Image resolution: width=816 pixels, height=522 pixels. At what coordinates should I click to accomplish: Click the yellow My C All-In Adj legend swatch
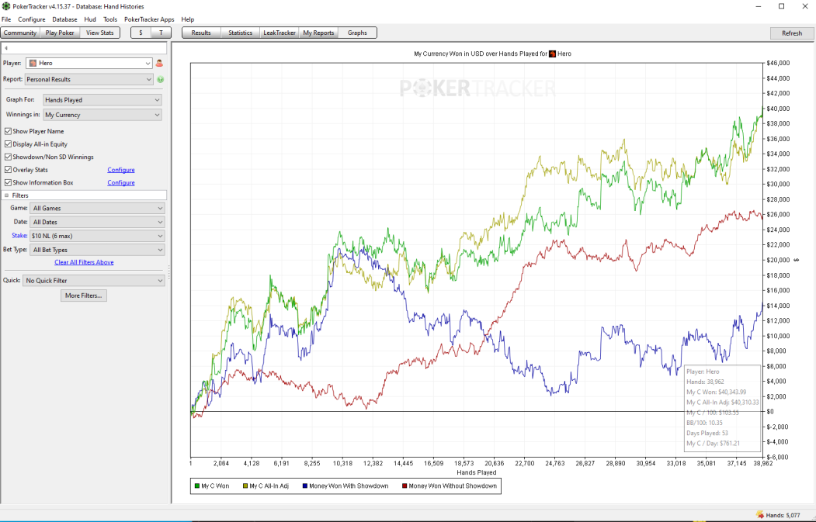click(x=245, y=486)
